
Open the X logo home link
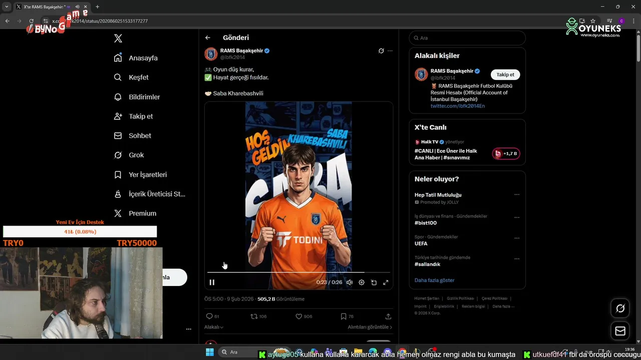pyautogui.click(x=118, y=38)
